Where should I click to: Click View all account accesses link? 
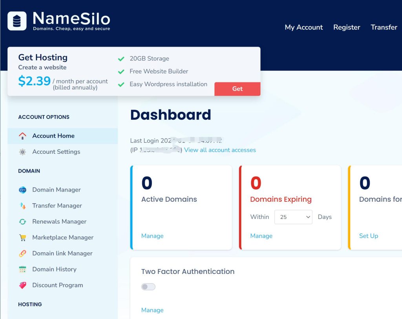(220, 150)
